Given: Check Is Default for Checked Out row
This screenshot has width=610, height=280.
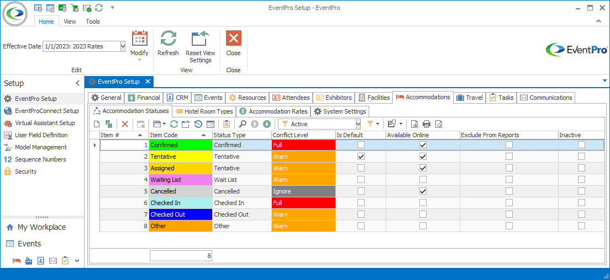Looking at the screenshot, I should (x=361, y=214).
